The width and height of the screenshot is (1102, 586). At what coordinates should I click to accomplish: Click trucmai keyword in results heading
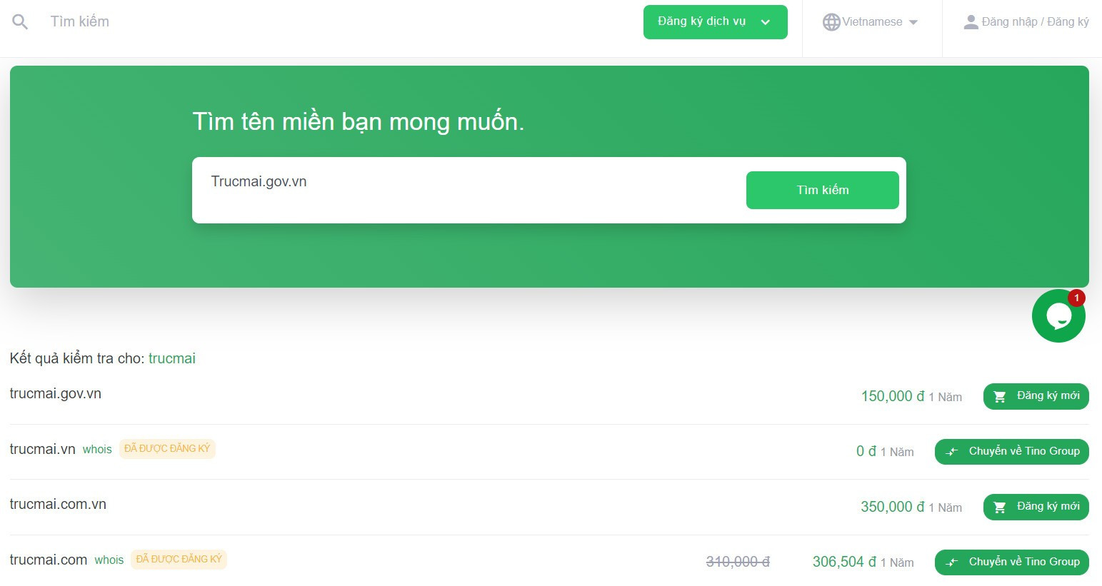click(172, 358)
